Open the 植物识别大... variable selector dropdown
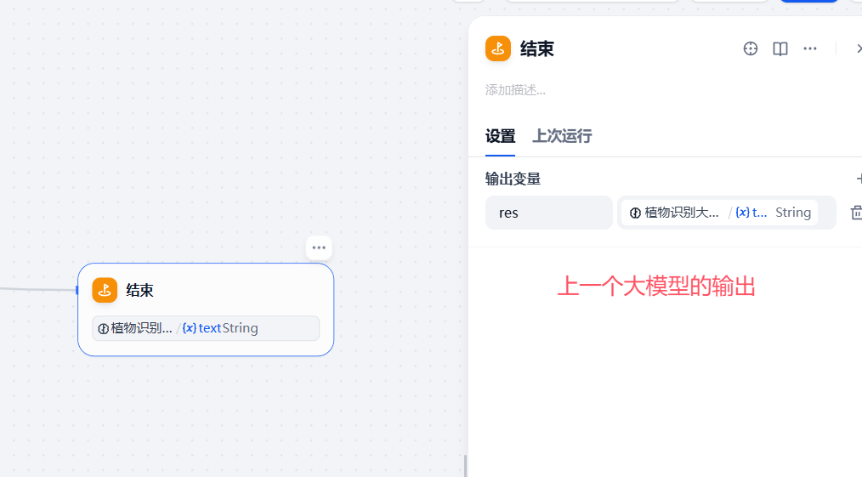Screen dimensions: 862x477 click(726, 213)
